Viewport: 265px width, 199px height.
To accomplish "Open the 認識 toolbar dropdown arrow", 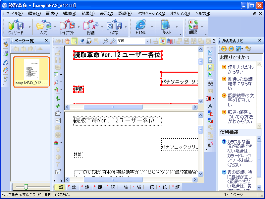I will [x=102, y=27].
